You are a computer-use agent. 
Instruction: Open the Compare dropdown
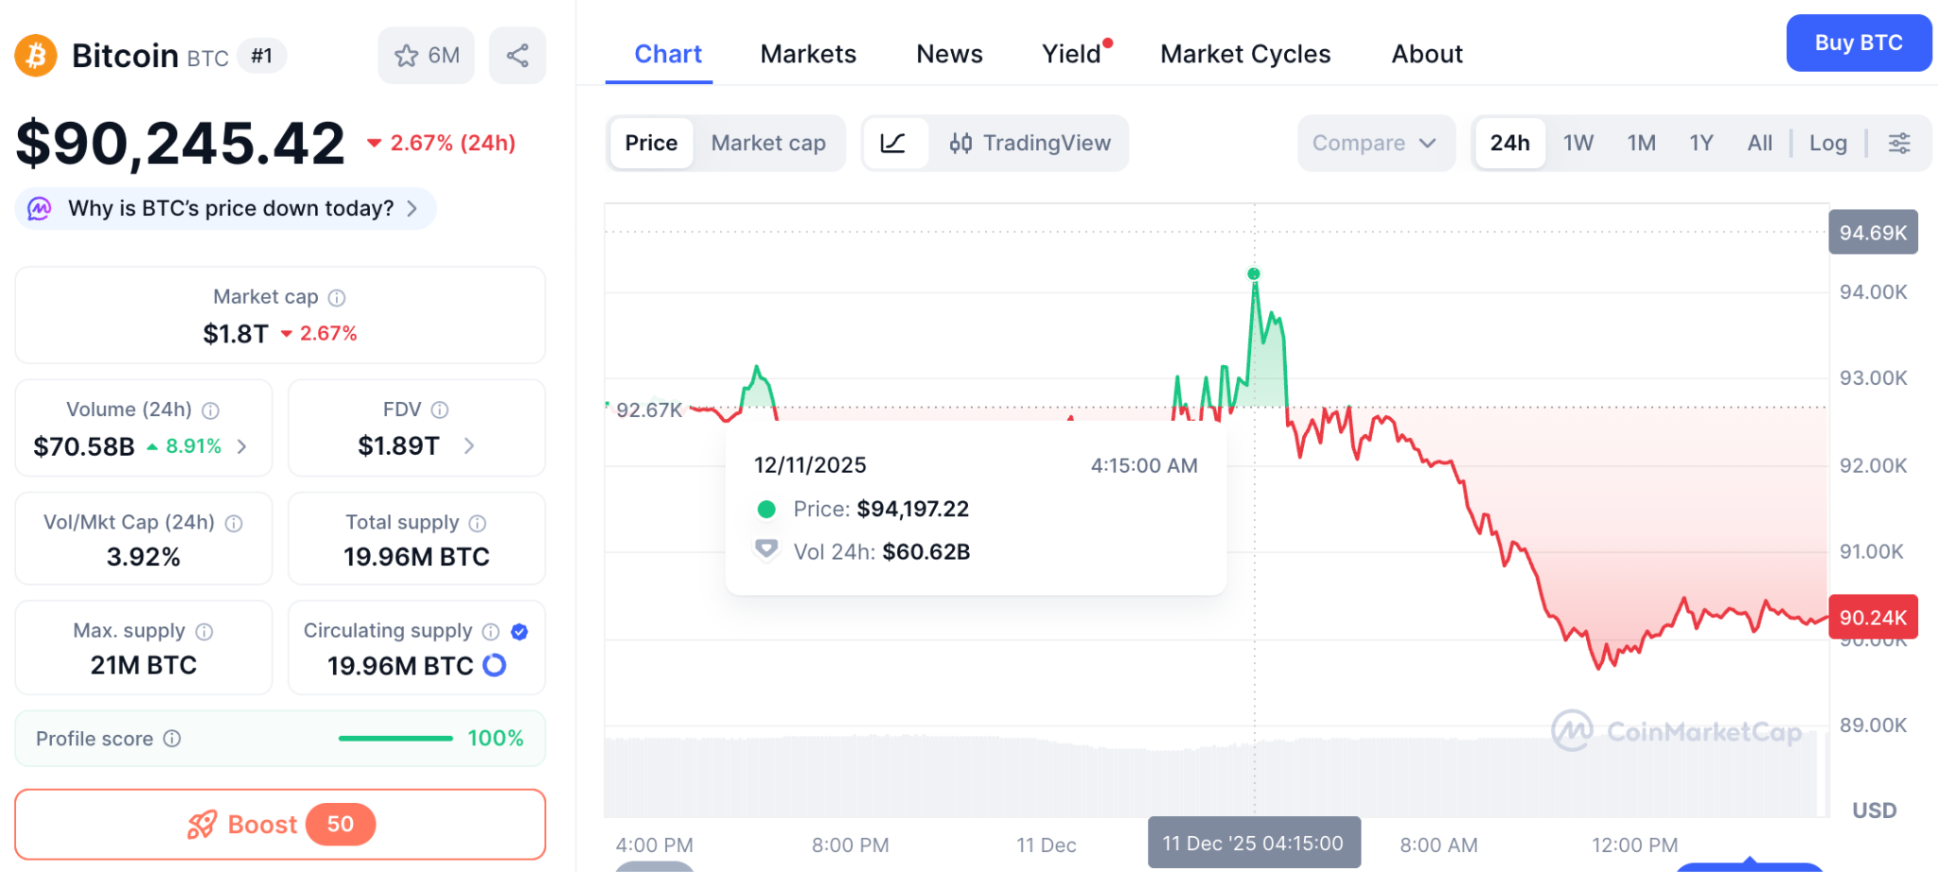point(1376,143)
